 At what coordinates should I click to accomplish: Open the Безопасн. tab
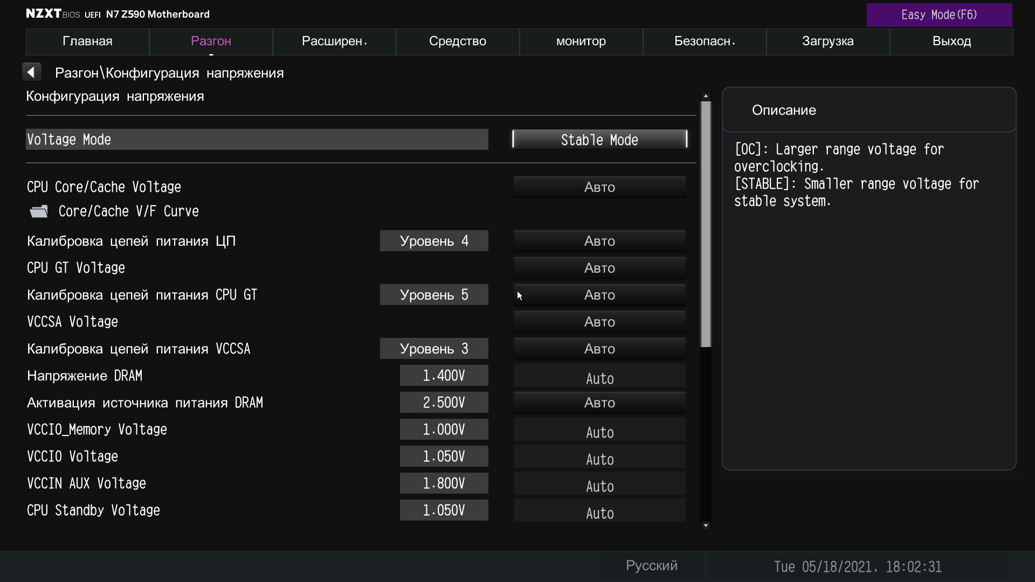click(705, 41)
